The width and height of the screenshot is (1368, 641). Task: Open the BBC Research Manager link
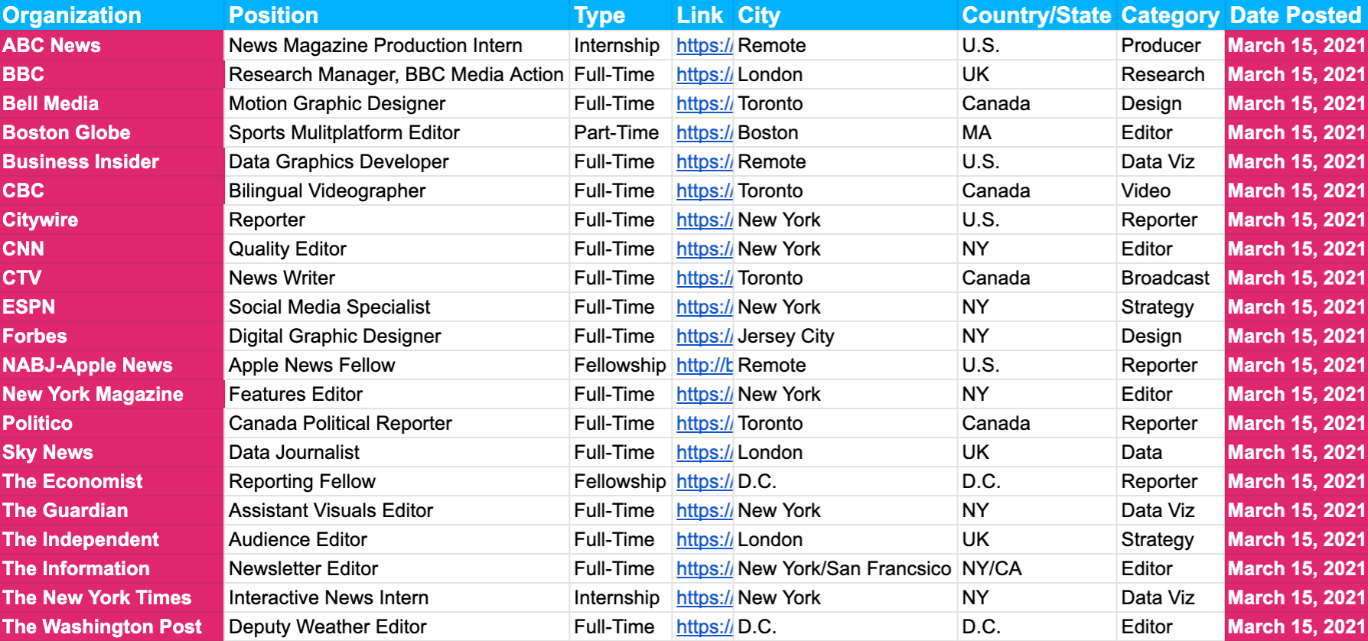pyautogui.click(x=703, y=75)
